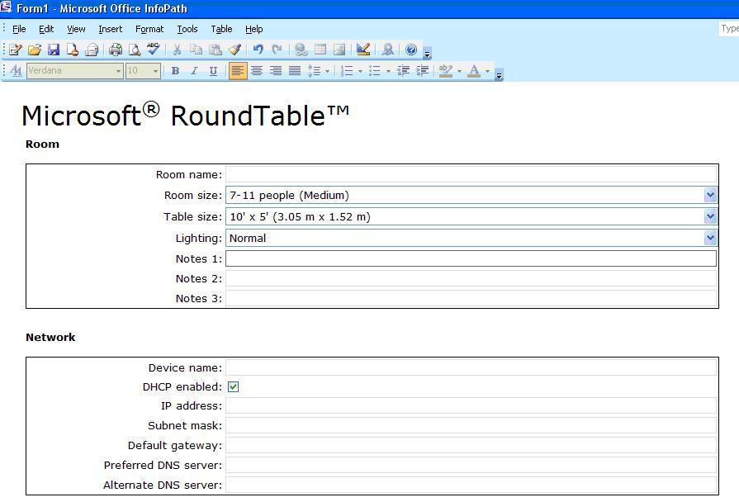This screenshot has height=502, width=739.
Task: Select the Format Painter brush
Action: [234, 50]
